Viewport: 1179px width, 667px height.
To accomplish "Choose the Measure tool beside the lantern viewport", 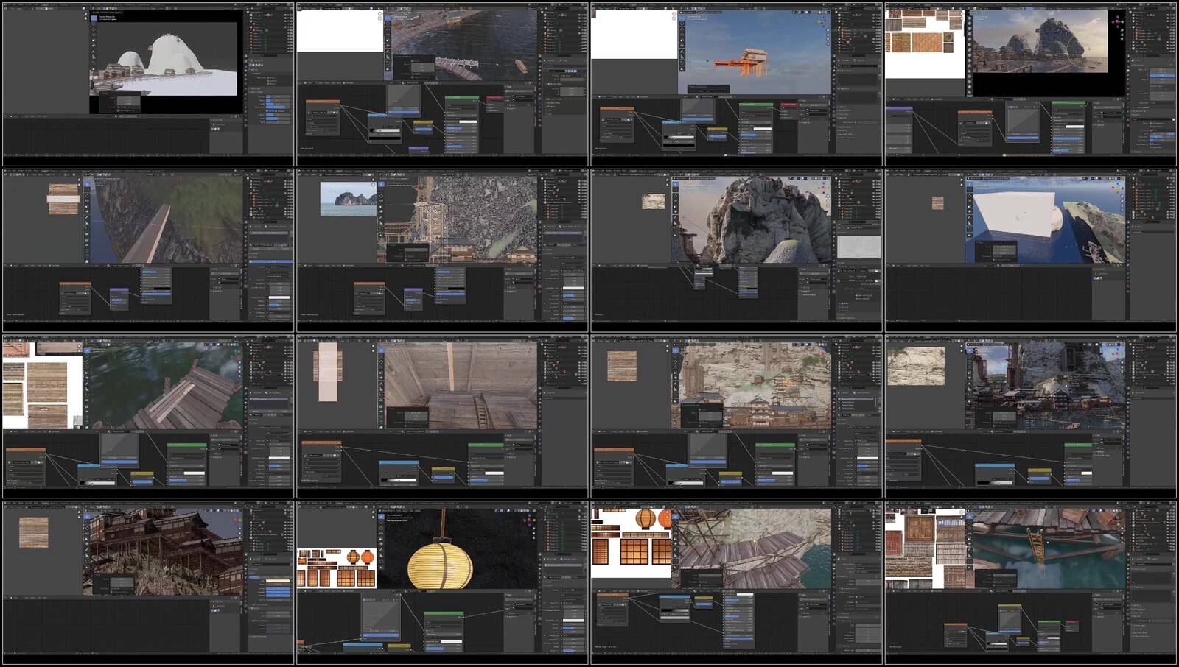I will pos(382,554).
